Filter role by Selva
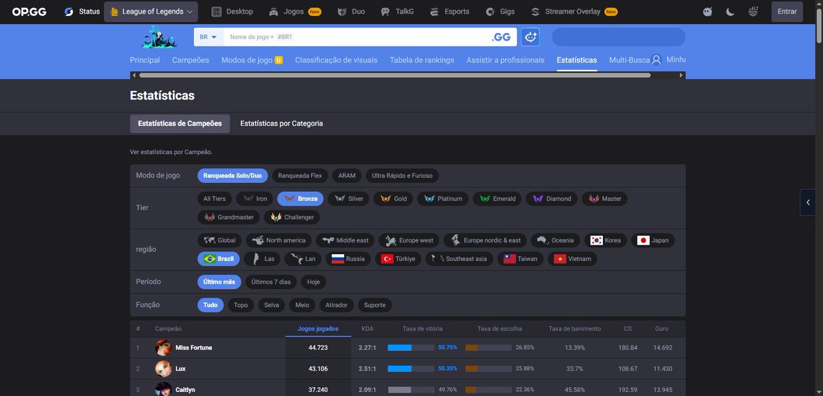The height and width of the screenshot is (396, 823). coord(272,306)
